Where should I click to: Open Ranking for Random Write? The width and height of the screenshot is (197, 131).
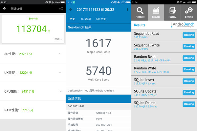point(189,69)
